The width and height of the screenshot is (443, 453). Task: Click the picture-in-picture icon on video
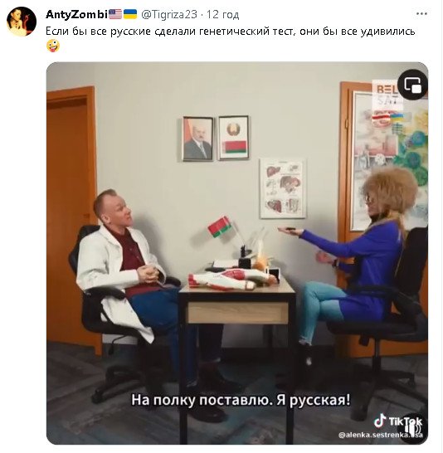(x=412, y=85)
